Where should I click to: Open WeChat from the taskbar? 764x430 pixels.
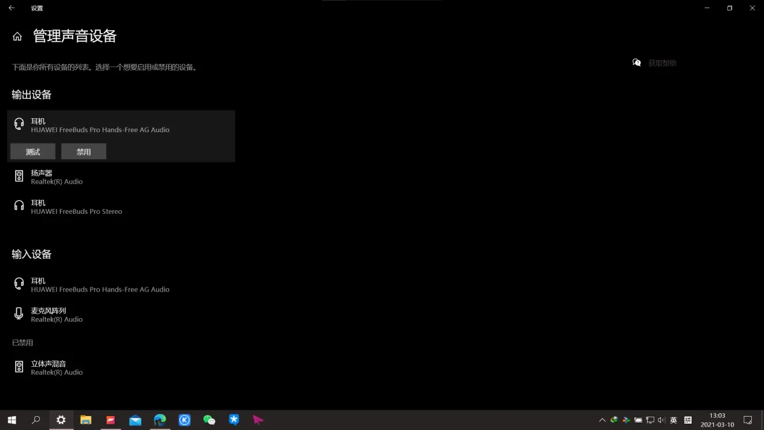click(x=209, y=420)
